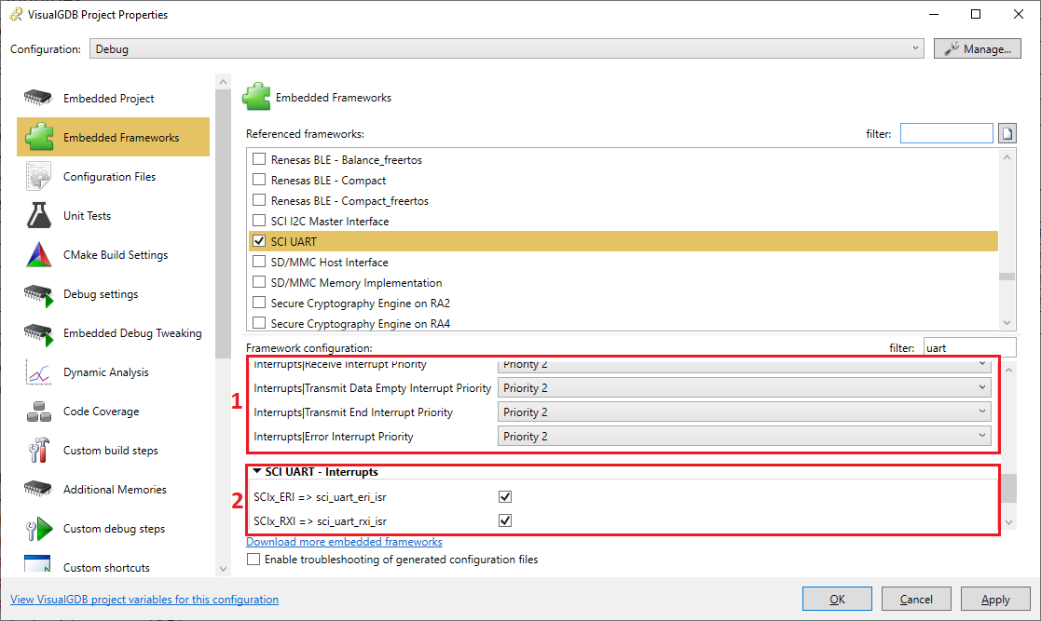Click the Configuration Files gear icon
This screenshot has width=1041, height=621.
click(x=38, y=177)
